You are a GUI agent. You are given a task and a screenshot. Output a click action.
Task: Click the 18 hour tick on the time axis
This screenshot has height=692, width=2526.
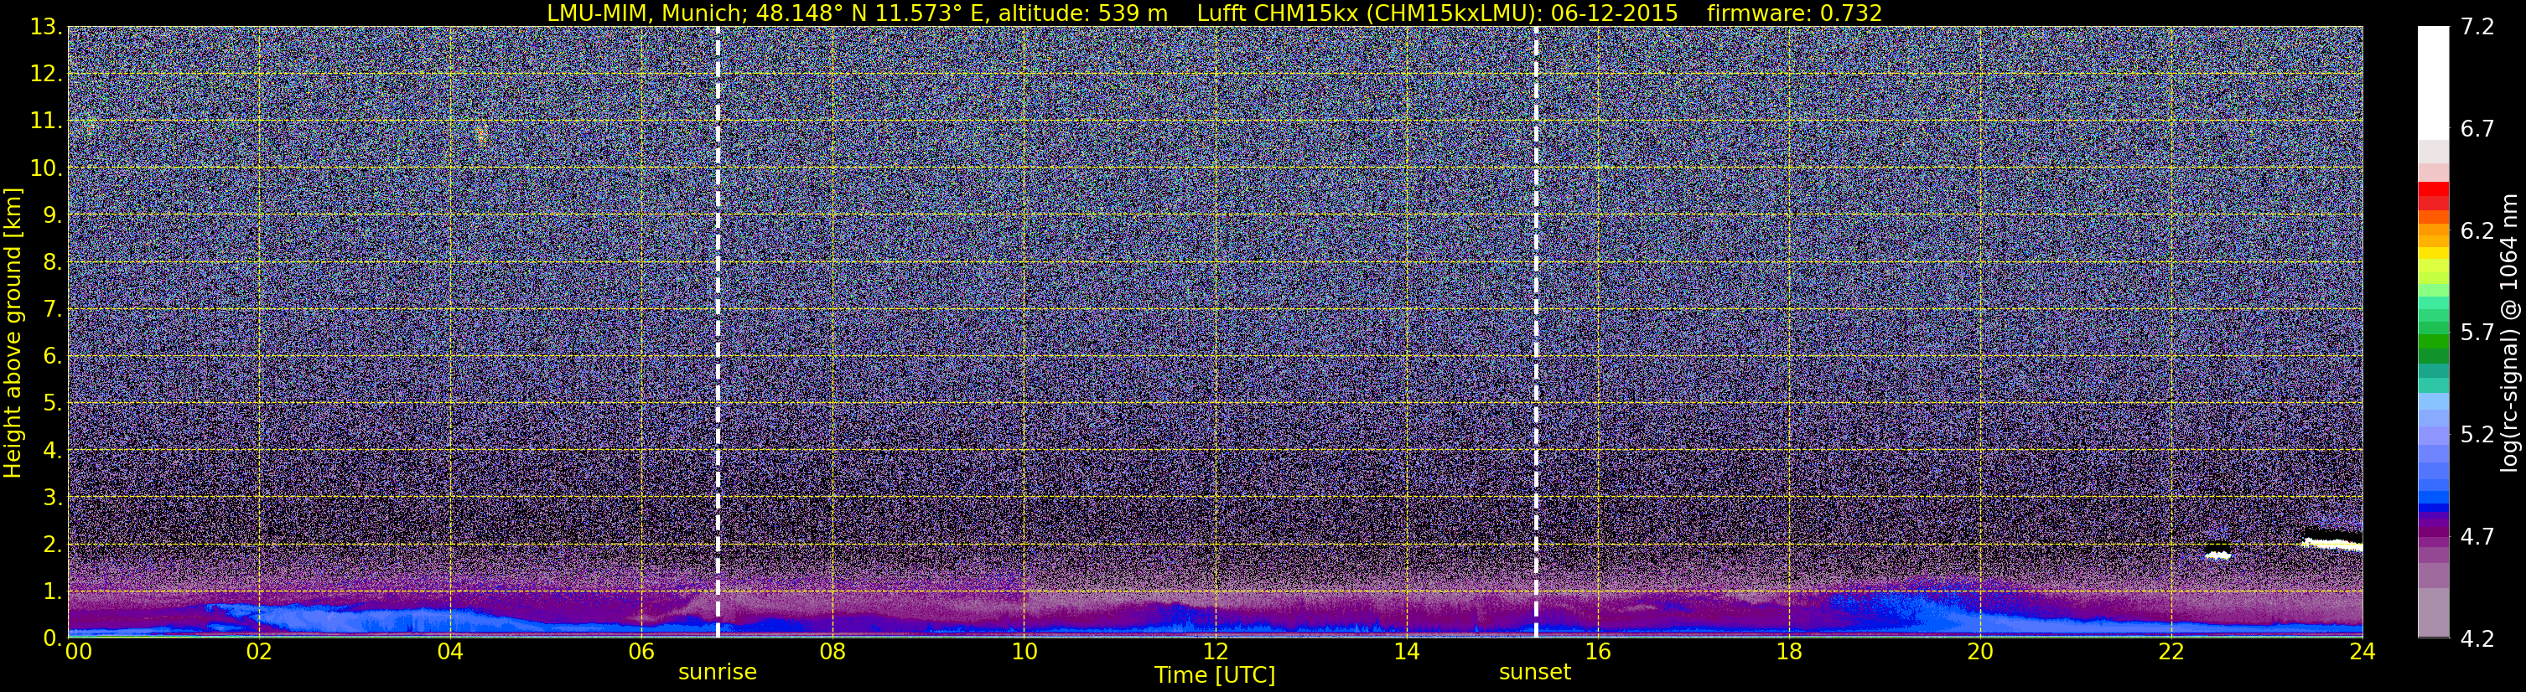tap(1788, 653)
